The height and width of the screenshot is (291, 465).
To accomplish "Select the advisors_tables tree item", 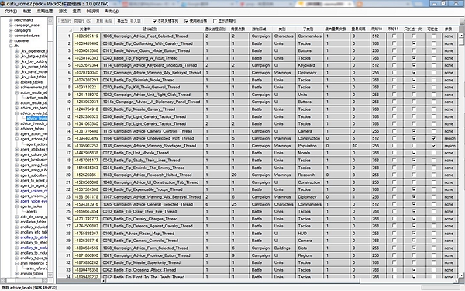I will click(x=33, y=129).
